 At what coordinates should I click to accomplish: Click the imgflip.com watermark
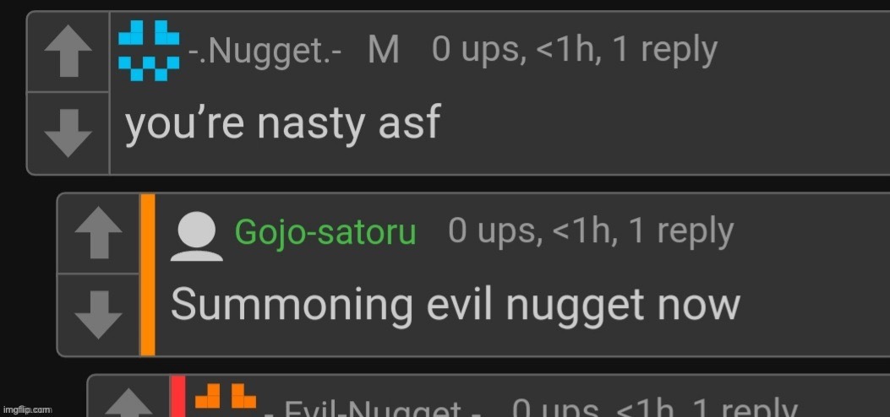(27, 409)
